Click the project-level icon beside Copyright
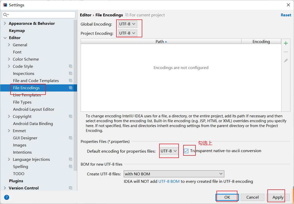The height and width of the screenshot is (204, 294). [x=71, y=116]
